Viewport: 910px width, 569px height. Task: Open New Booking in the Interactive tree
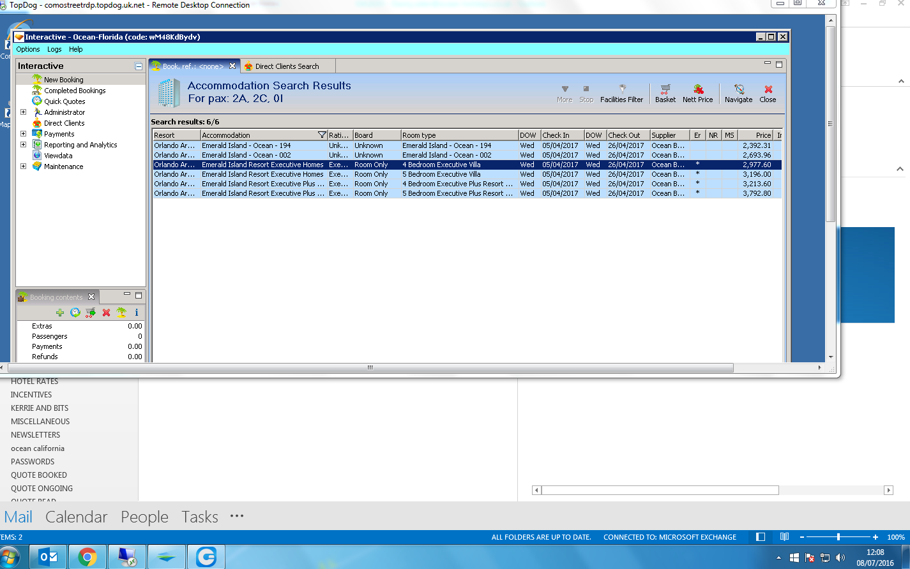coord(63,80)
